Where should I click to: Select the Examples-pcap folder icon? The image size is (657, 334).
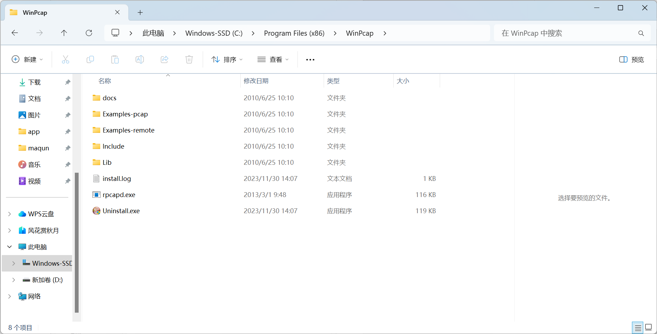(96, 114)
